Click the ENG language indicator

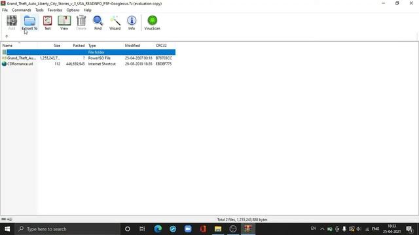(375, 229)
